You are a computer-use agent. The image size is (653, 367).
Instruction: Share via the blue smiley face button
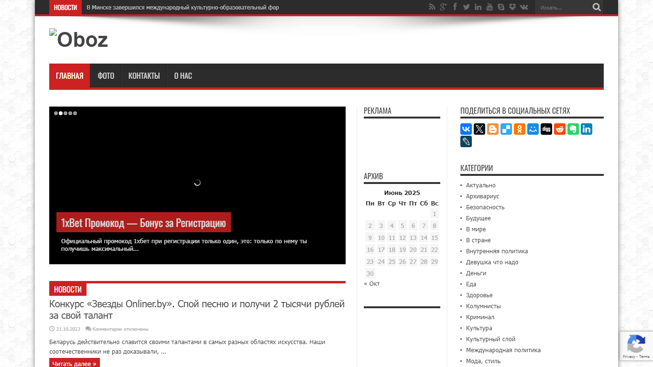point(533,129)
